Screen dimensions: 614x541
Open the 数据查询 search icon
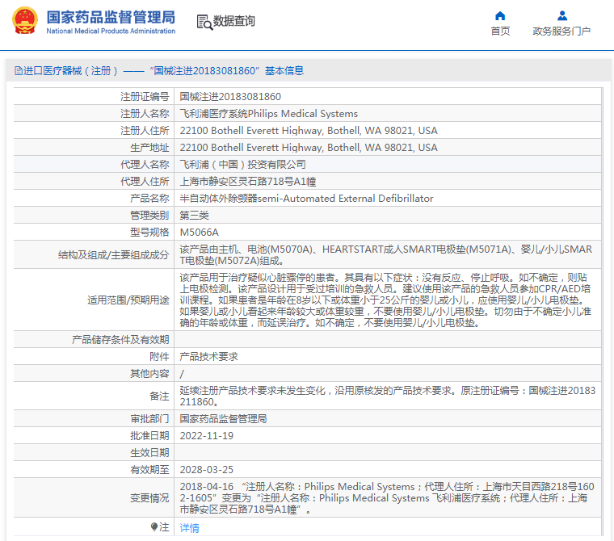pyautogui.click(x=204, y=22)
